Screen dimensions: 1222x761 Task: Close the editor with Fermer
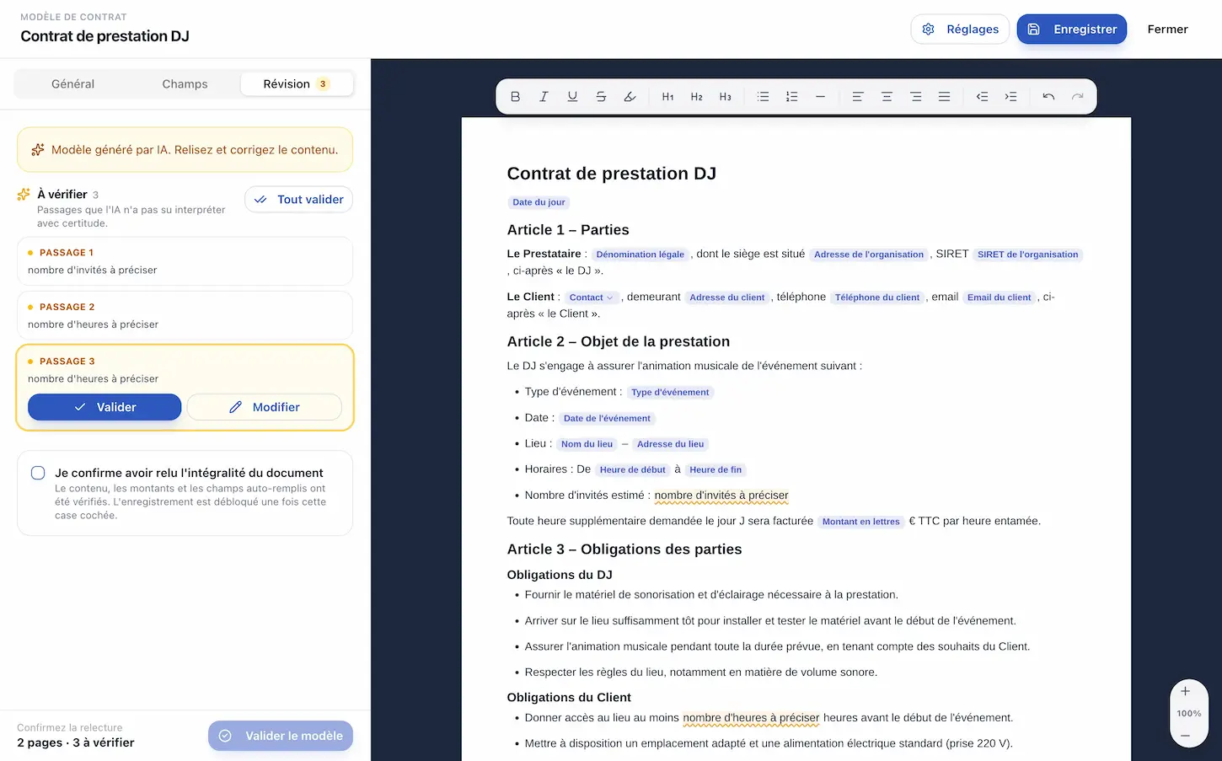click(1167, 29)
